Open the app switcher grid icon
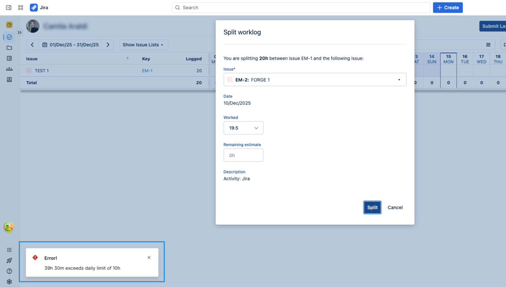Screen dimensions: 506x288 point(21,8)
